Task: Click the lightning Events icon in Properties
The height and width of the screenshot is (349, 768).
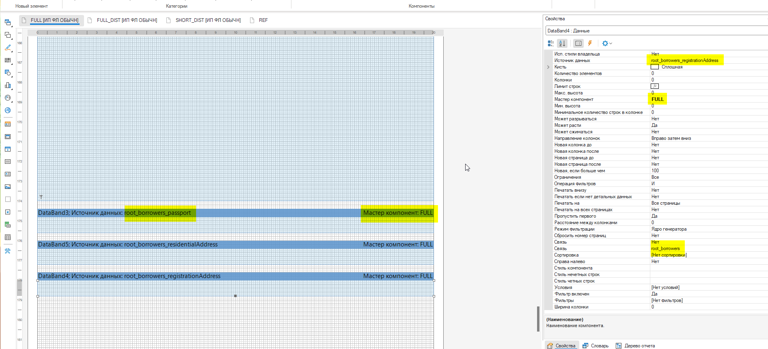Action: [590, 43]
